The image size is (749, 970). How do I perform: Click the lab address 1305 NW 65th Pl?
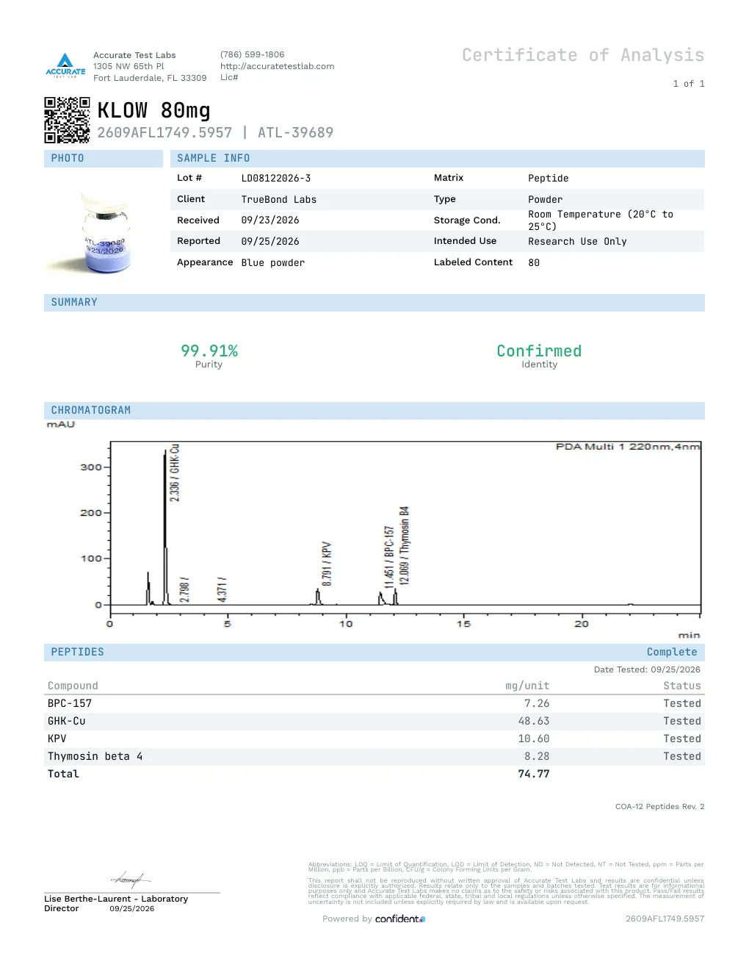(129, 66)
